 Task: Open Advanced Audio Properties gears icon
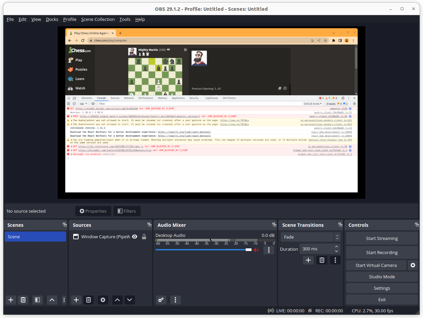(161, 300)
